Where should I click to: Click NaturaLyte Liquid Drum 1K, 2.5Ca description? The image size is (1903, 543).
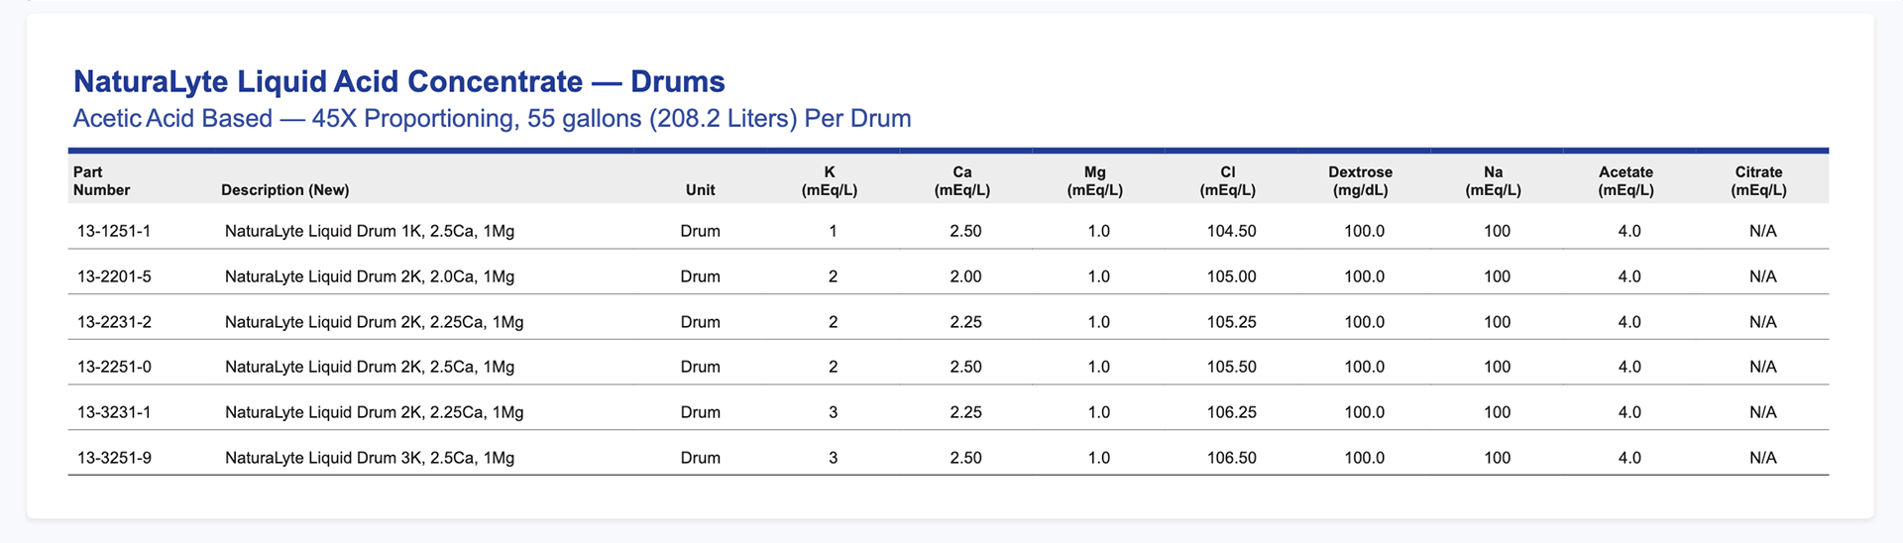tap(370, 231)
